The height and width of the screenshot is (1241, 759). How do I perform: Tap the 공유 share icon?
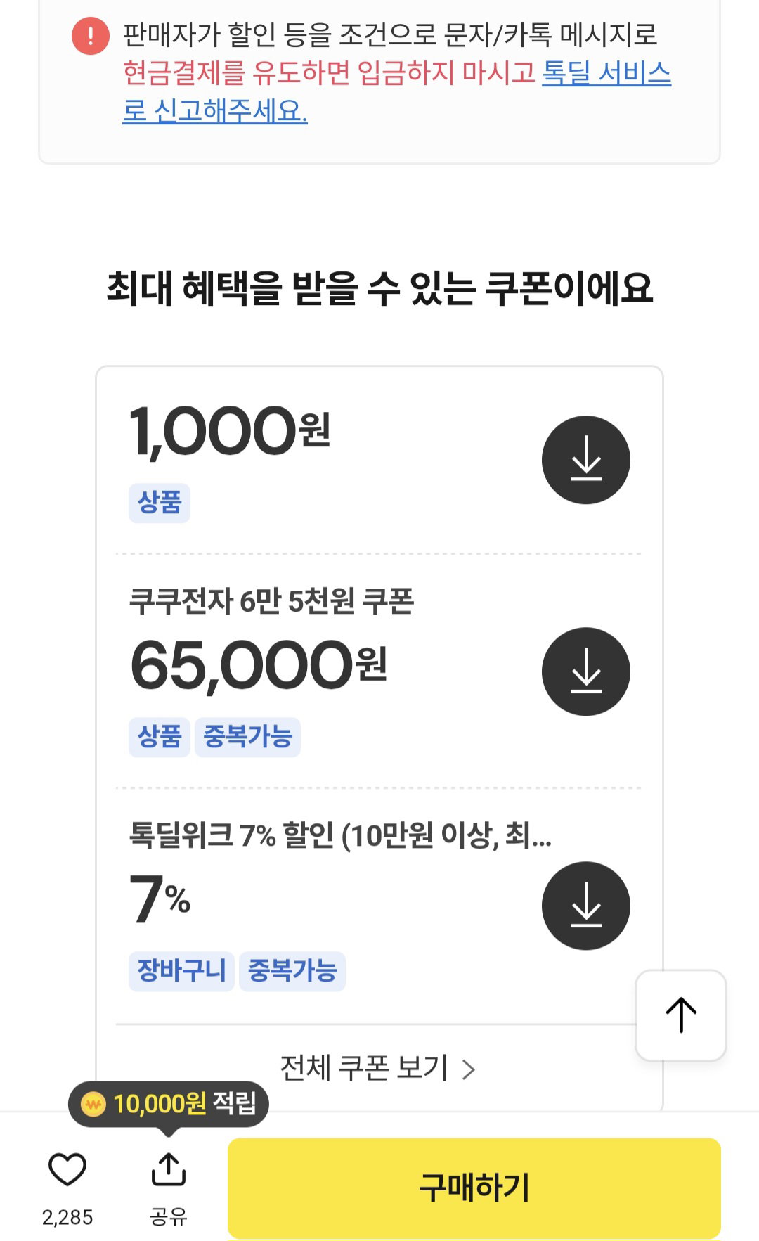(x=169, y=1169)
